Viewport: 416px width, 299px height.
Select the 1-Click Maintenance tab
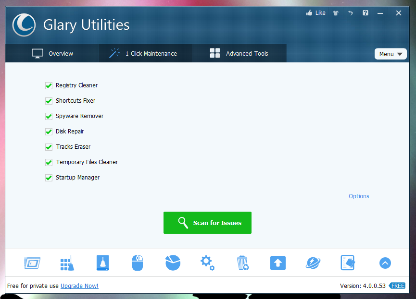click(x=146, y=53)
